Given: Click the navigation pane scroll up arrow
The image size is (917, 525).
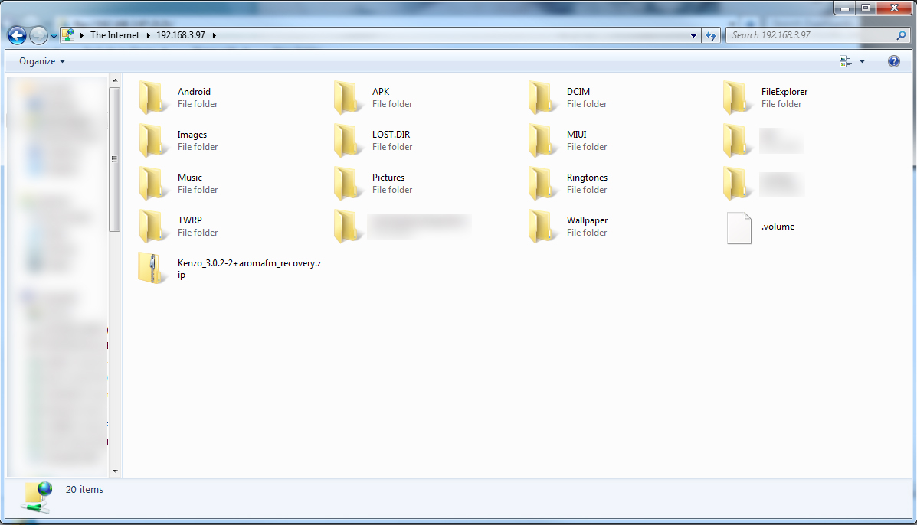Looking at the screenshot, I should point(115,80).
